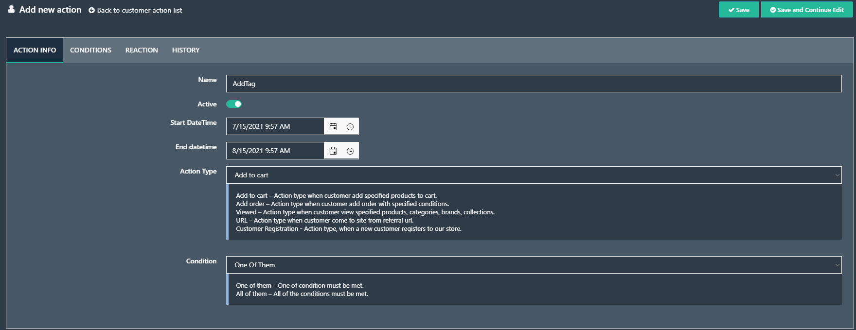Screen dimensions: 856x330
Task: Click the Save button
Action: click(738, 10)
